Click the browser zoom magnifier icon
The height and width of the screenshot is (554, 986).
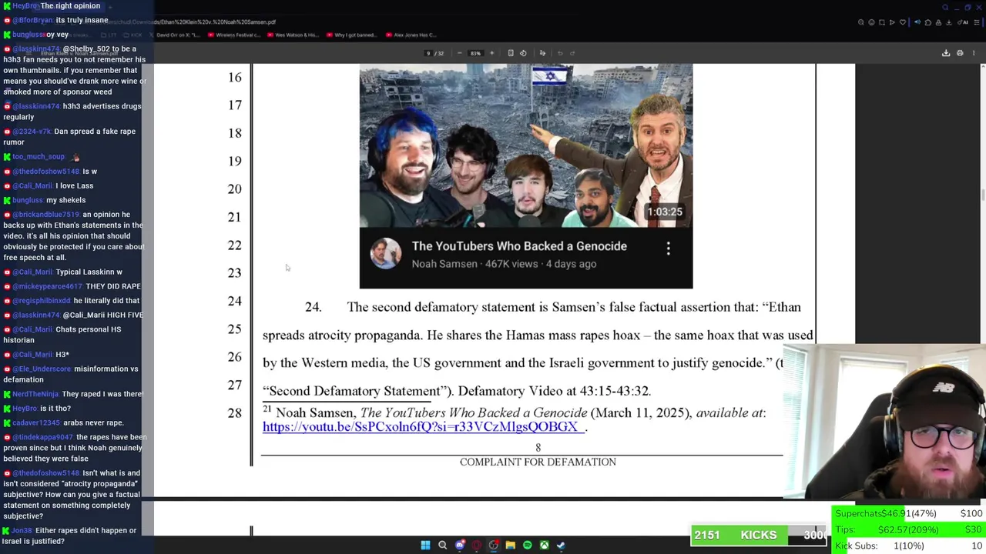coord(861,22)
